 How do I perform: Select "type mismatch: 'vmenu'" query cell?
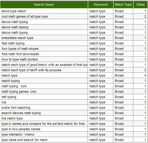coord(44,134)
